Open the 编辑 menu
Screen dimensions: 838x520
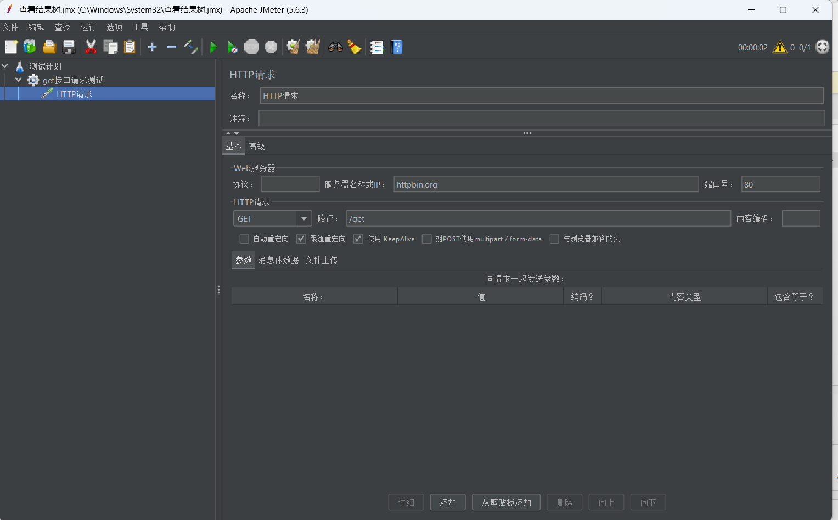(x=36, y=27)
